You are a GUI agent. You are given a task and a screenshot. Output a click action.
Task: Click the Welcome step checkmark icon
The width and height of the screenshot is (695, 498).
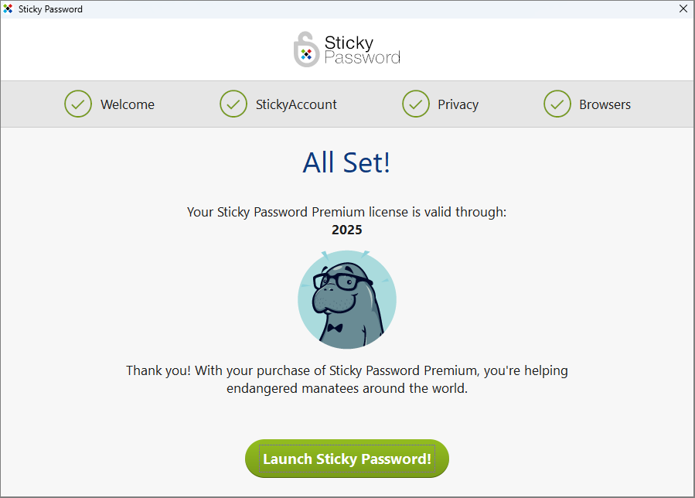click(77, 104)
